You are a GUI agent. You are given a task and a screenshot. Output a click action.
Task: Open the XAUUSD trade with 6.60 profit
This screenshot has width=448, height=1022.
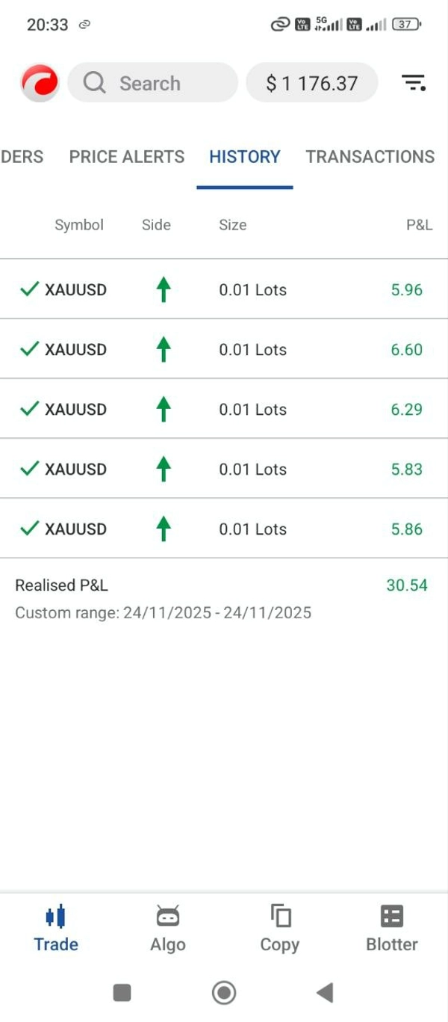[x=224, y=349]
